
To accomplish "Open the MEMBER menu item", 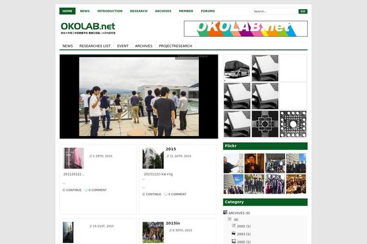I will (186, 11).
